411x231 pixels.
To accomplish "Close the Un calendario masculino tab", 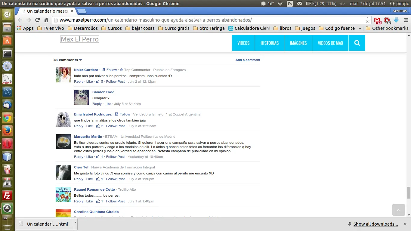I will click(72, 11).
